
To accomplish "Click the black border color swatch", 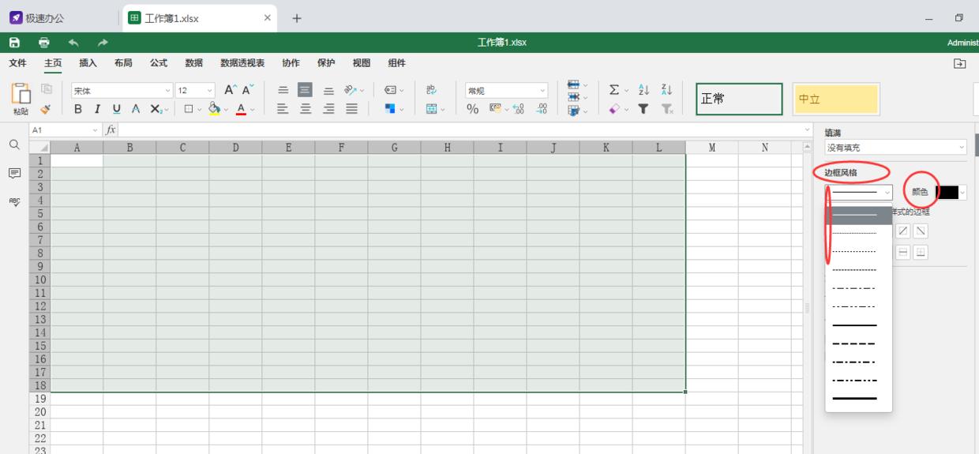I will (947, 192).
